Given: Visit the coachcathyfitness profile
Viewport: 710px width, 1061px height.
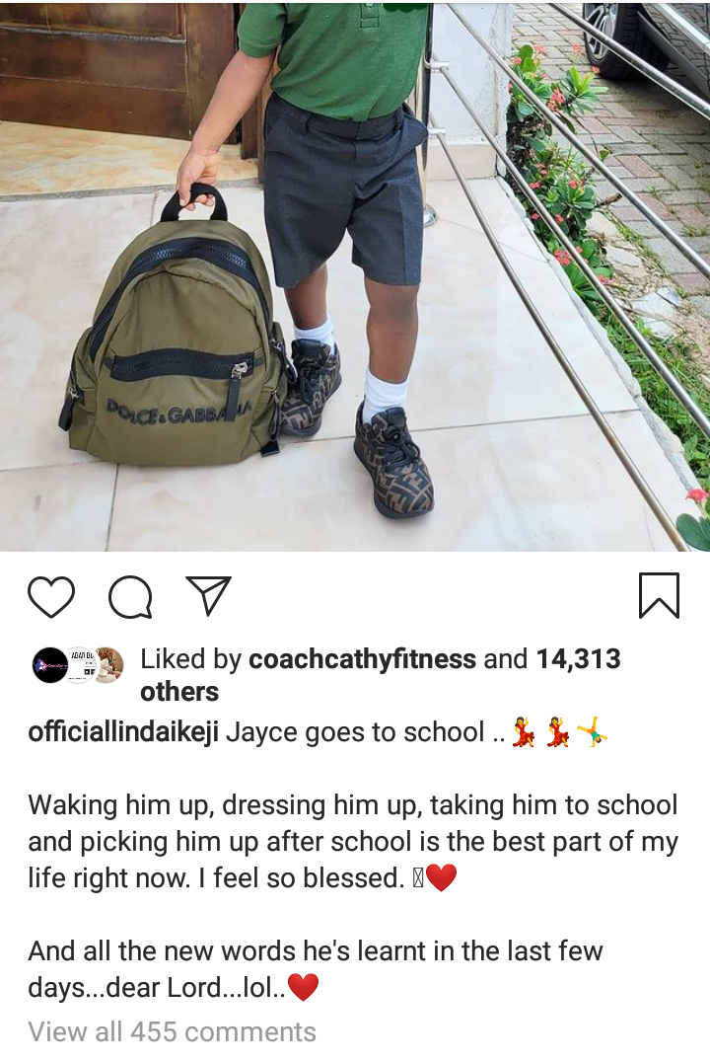Looking at the screenshot, I should point(363,659).
